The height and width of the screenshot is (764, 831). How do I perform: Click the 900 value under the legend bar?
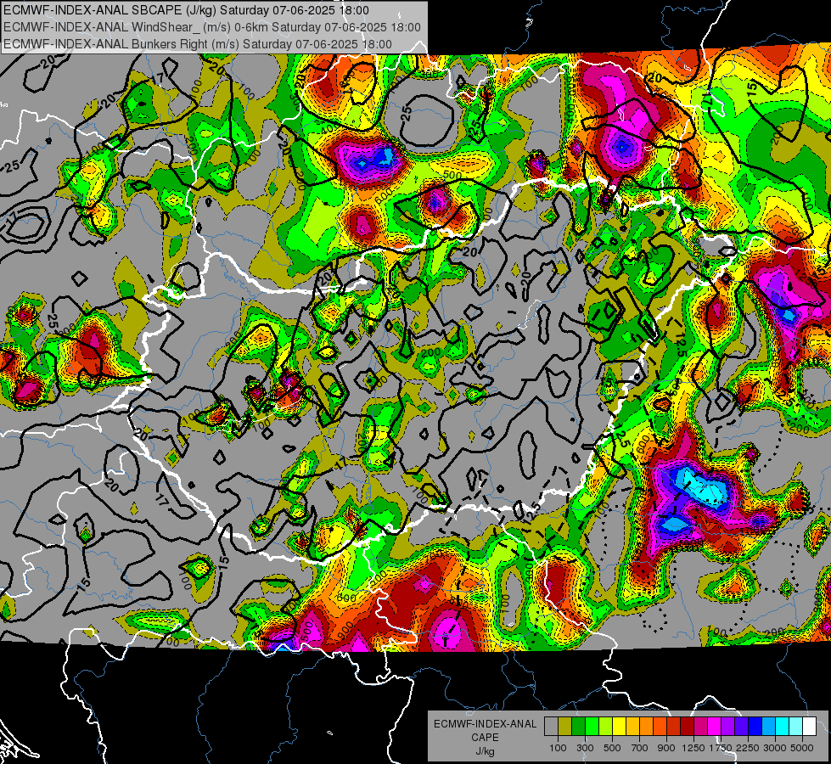pos(666,748)
